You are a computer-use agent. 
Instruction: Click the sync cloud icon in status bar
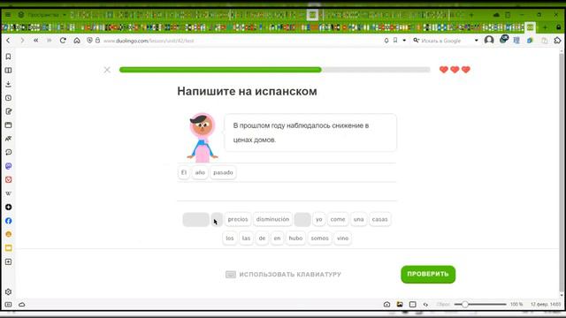coord(21,304)
